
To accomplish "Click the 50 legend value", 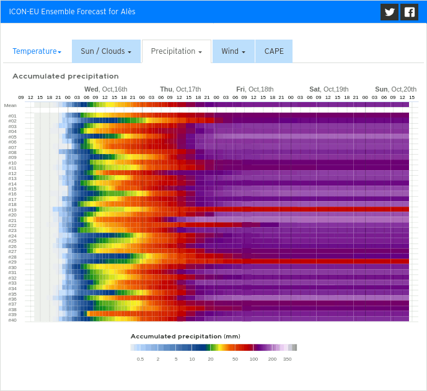I will [x=235, y=359].
